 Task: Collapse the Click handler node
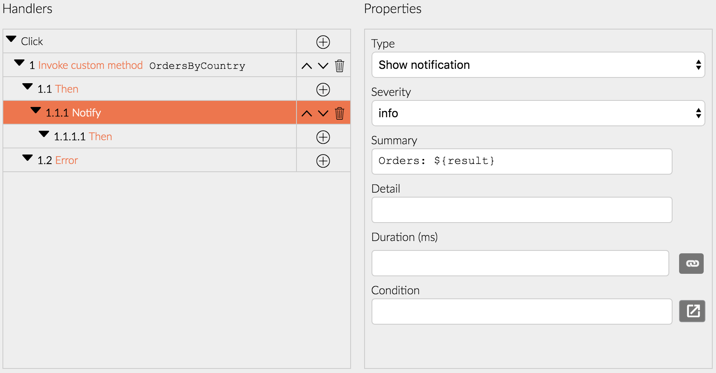pyautogui.click(x=11, y=39)
